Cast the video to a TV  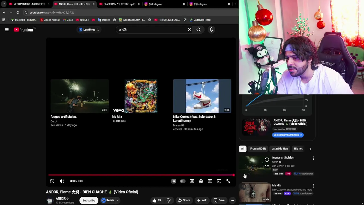pos(219,181)
